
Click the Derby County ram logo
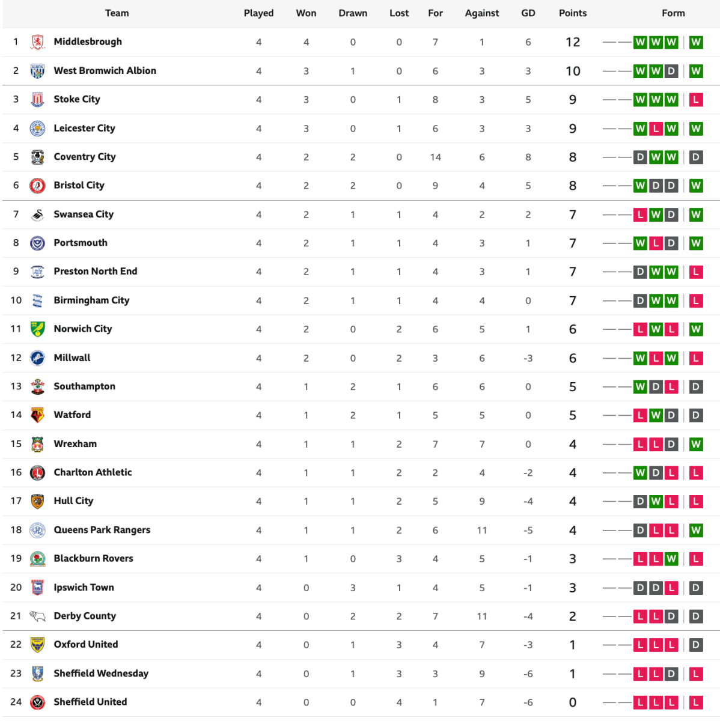37,616
